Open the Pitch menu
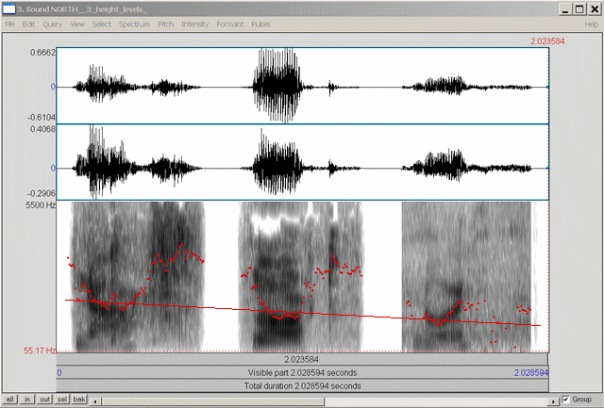Viewport: 604px width, 408px height. tap(165, 24)
